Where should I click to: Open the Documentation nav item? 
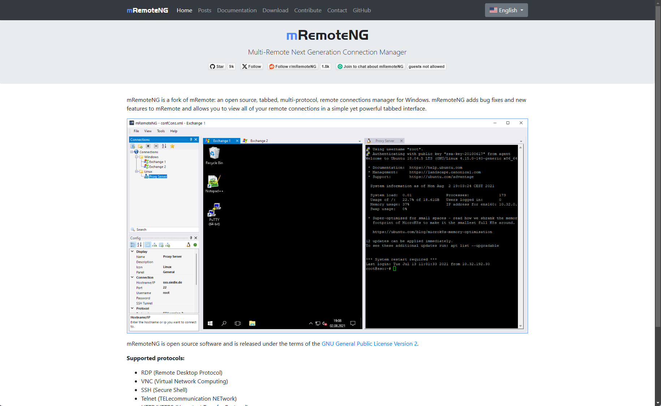click(x=237, y=10)
